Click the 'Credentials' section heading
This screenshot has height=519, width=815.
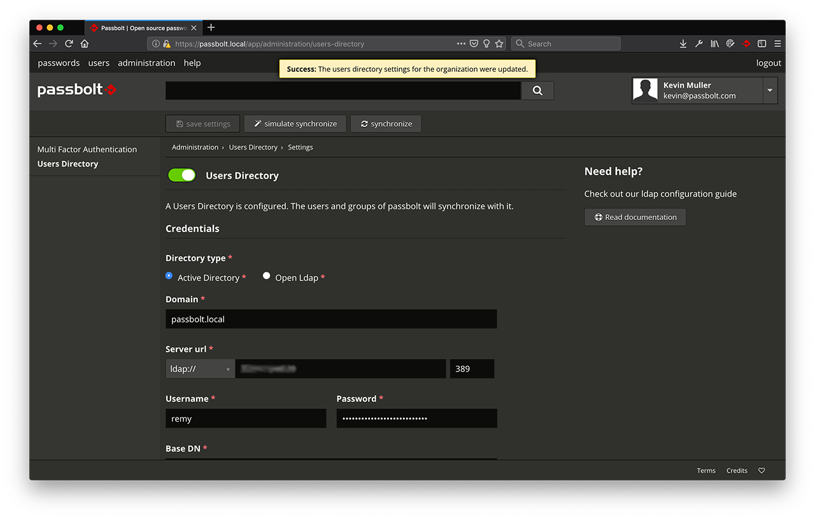(192, 228)
